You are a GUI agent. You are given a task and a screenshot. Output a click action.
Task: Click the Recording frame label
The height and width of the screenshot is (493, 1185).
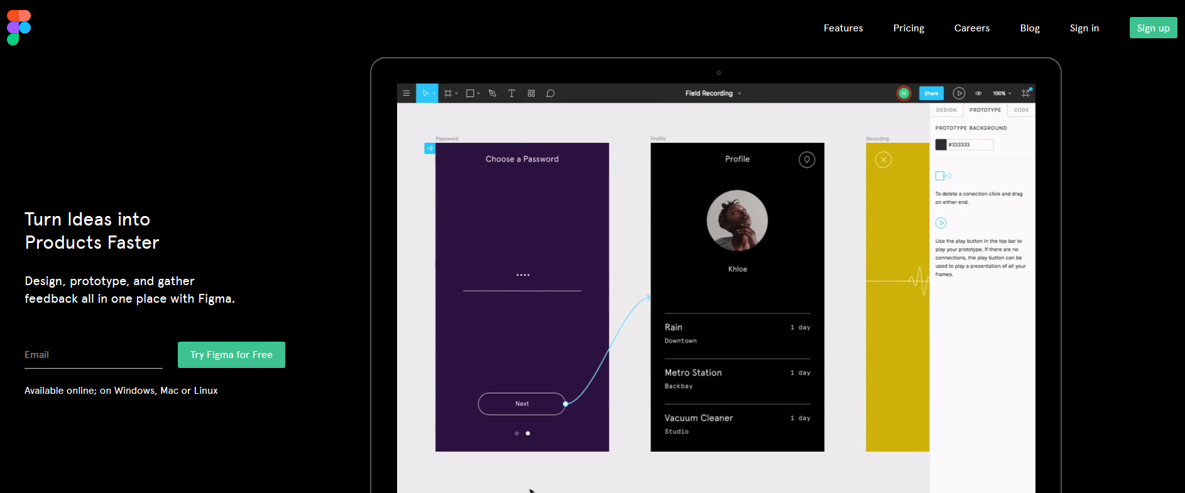point(877,139)
